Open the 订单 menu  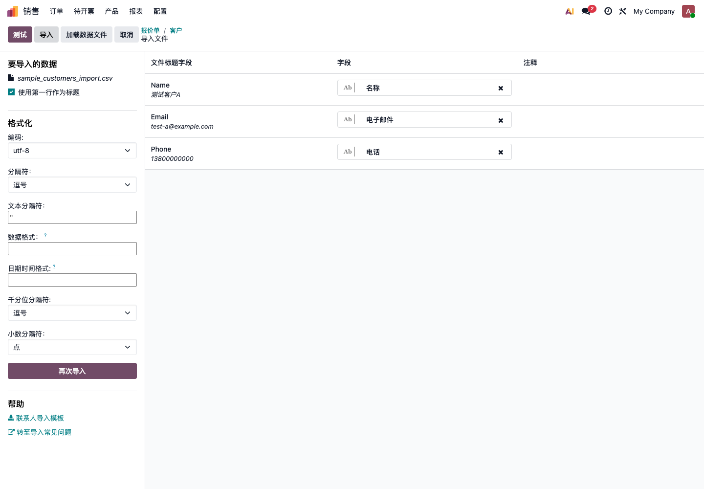[57, 11]
